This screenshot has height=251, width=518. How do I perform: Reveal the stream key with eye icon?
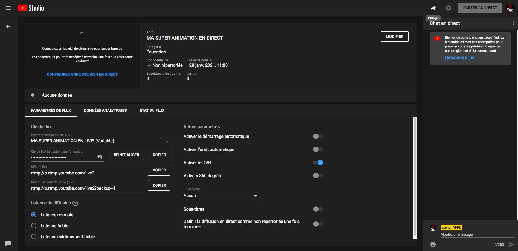(100, 157)
